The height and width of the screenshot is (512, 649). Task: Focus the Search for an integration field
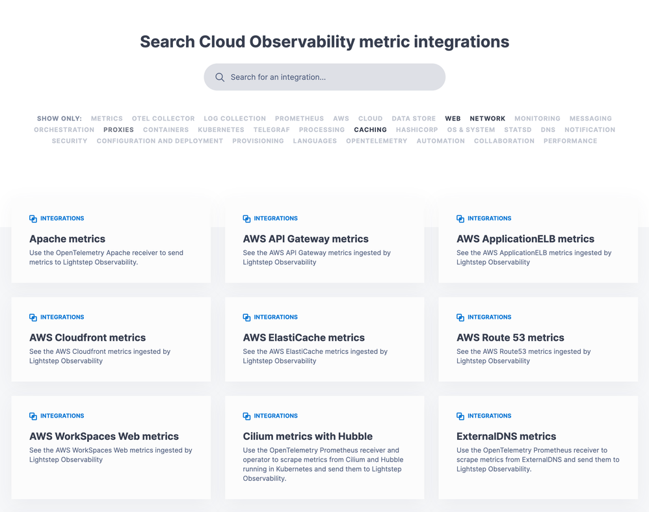[x=332, y=77]
